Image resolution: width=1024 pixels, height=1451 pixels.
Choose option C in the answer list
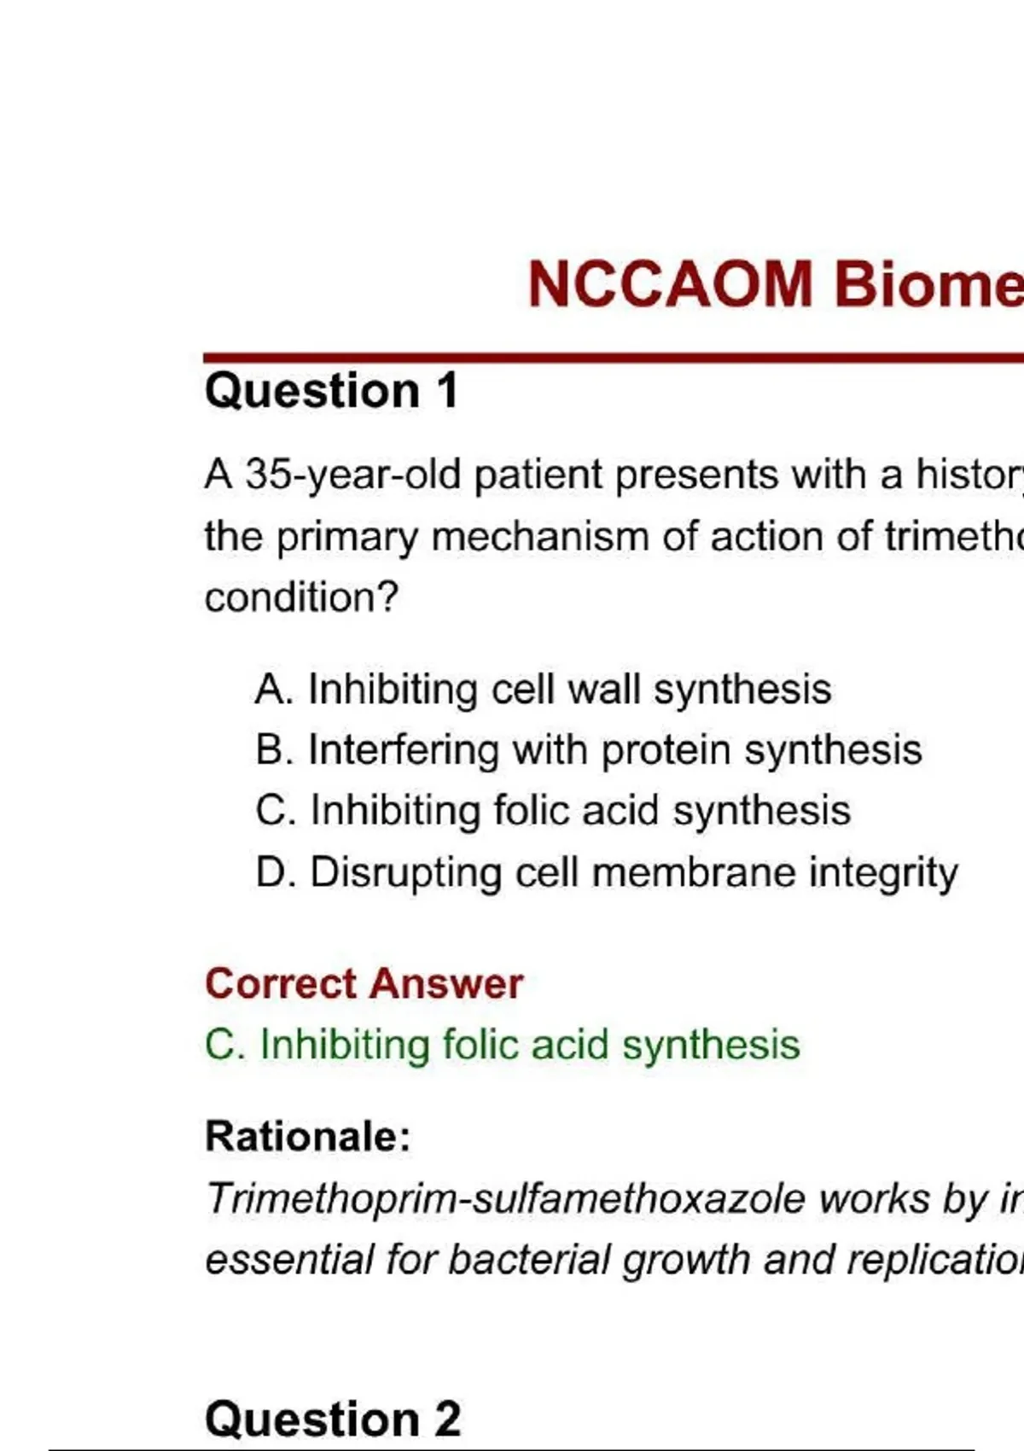point(553,811)
